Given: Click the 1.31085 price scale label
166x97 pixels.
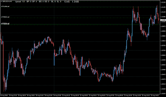Looking at the screenshot, I should tap(163, 17).
